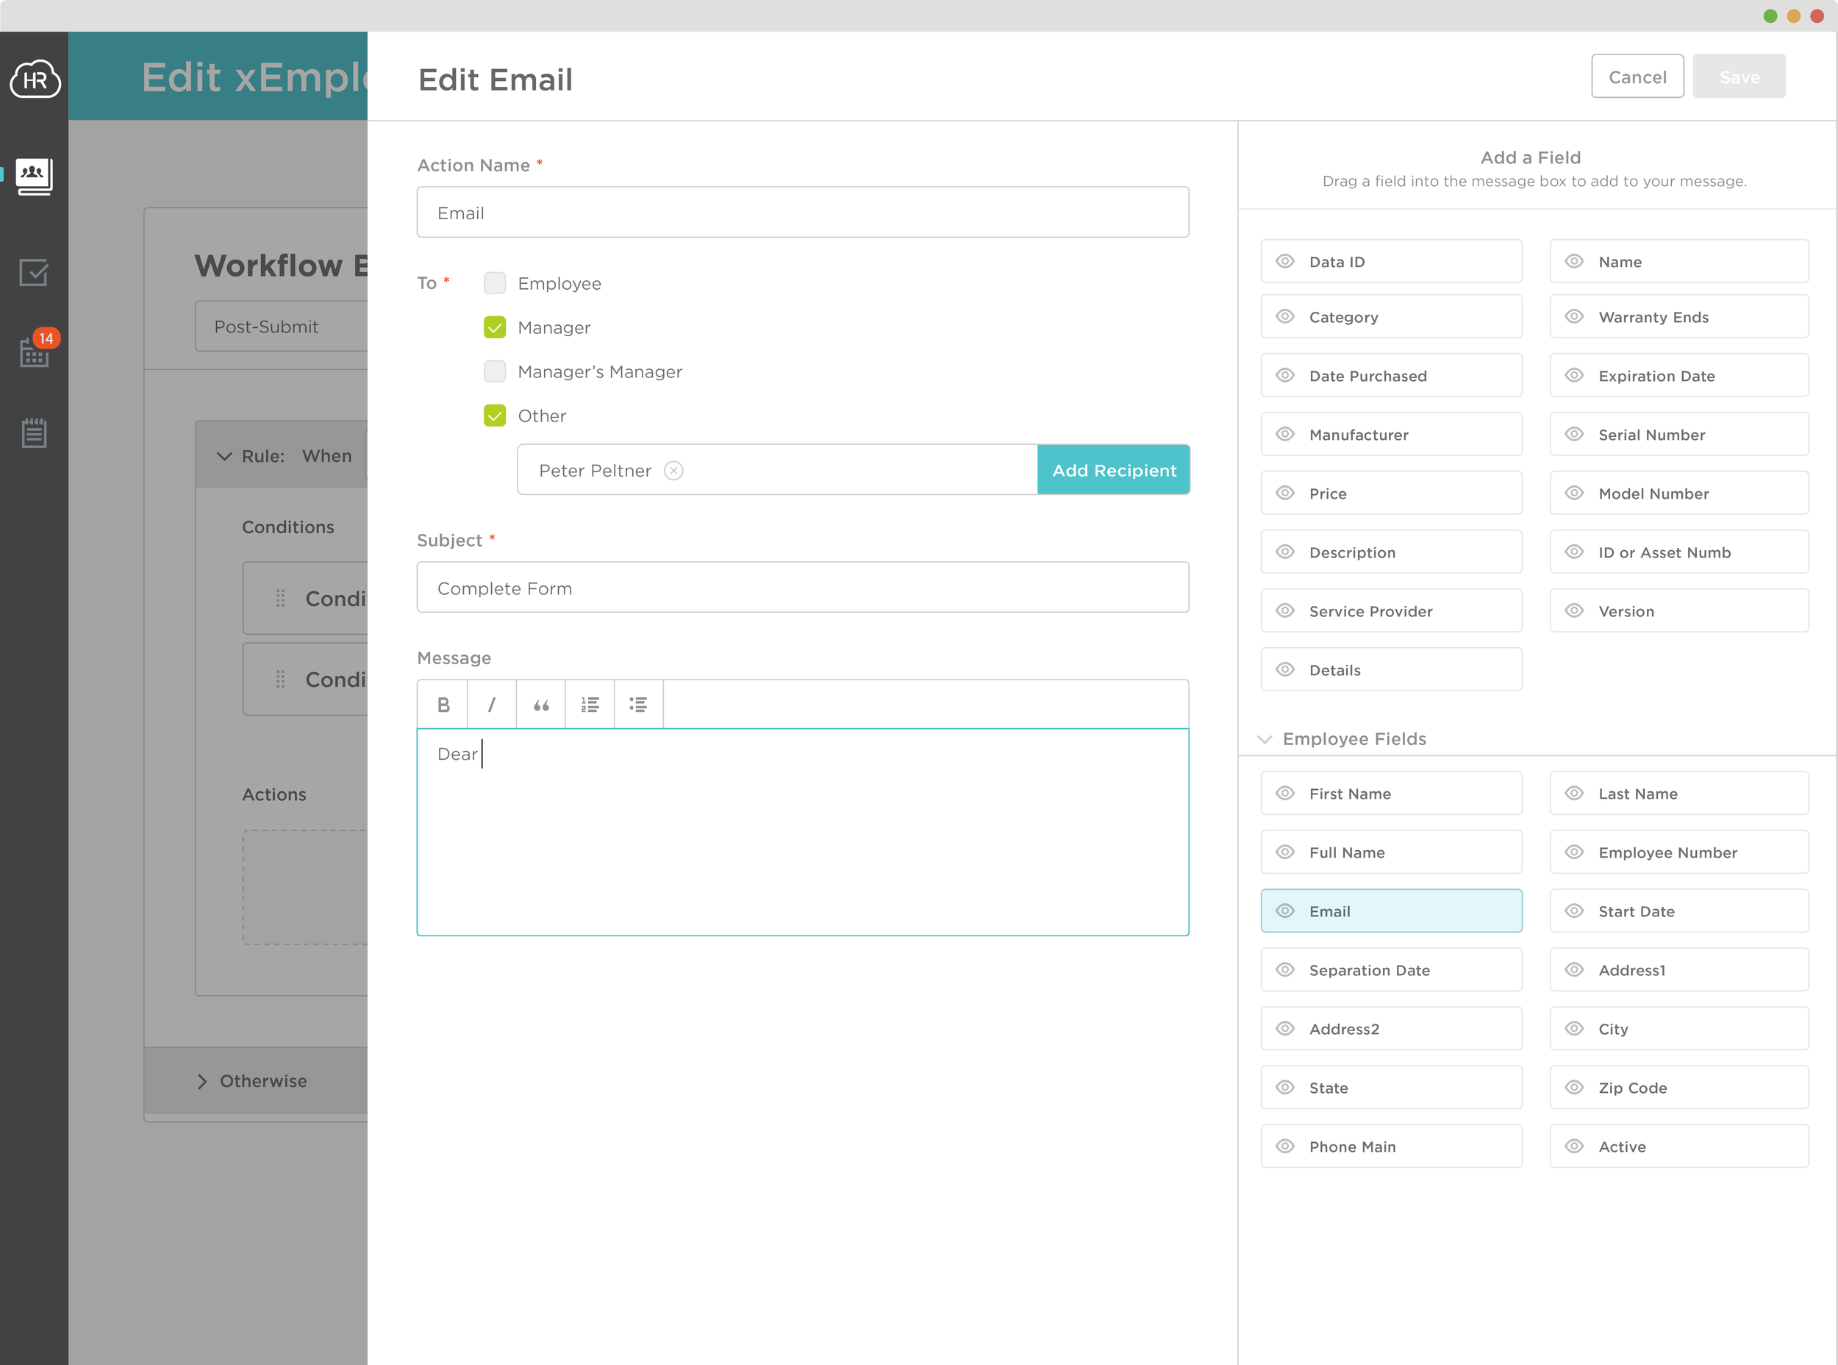Open the tasks checkmark icon in sidebar
The width and height of the screenshot is (1838, 1365).
[33, 272]
